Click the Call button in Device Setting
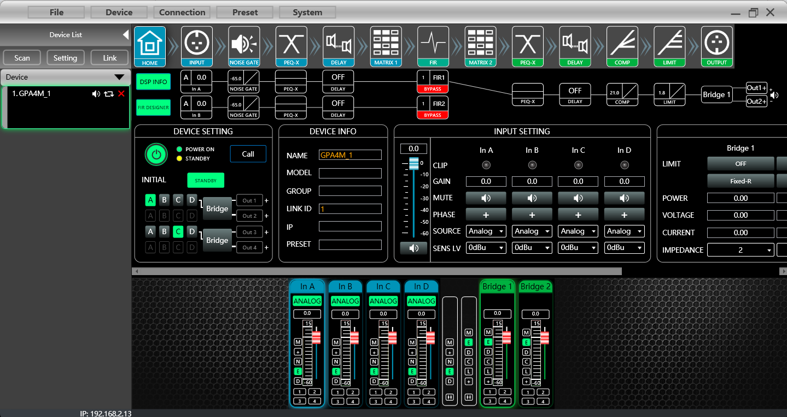Screen dimensions: 787x417 click(248, 153)
